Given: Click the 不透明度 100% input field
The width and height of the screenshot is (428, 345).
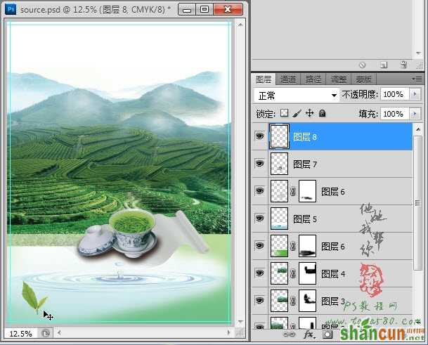Looking at the screenshot, I should coord(395,94).
